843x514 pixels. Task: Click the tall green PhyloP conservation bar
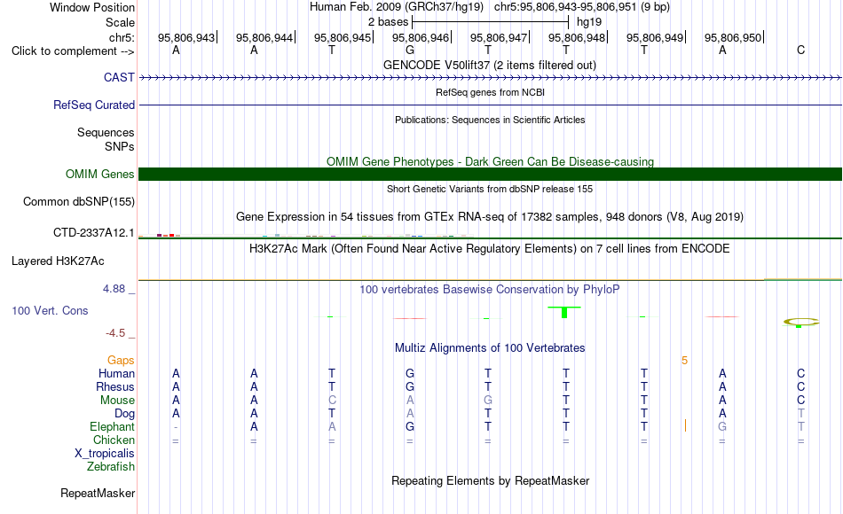(564, 312)
